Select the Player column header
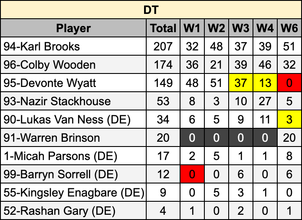Viewport: 302px width, 220px height. coord(74,28)
